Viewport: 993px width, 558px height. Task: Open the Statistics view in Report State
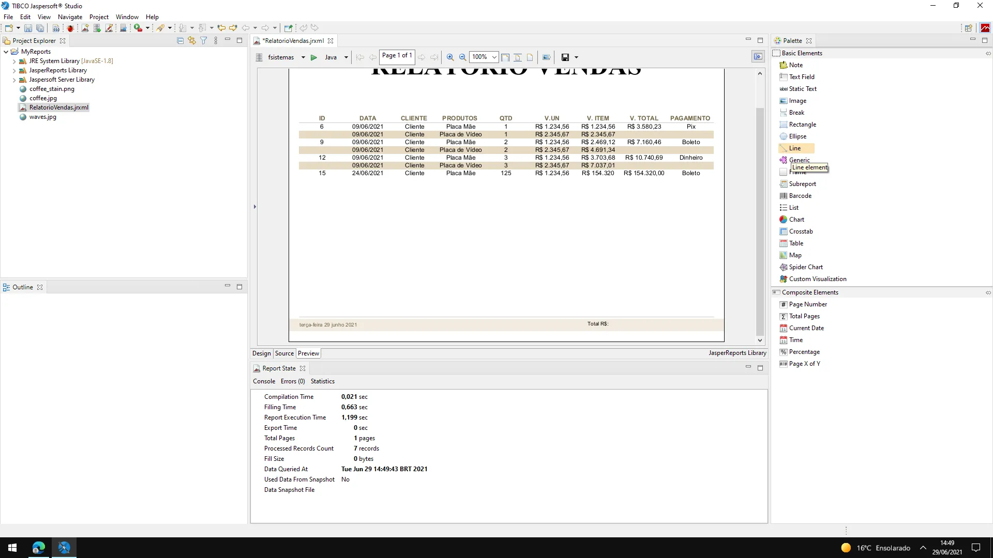pyautogui.click(x=322, y=381)
